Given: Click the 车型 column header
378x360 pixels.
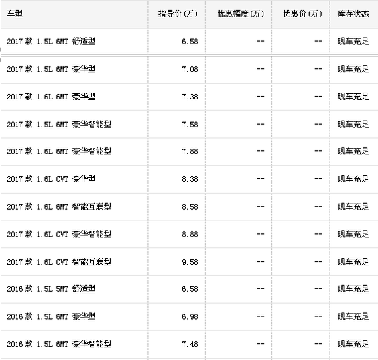Looking at the screenshot, I should 15,14.
